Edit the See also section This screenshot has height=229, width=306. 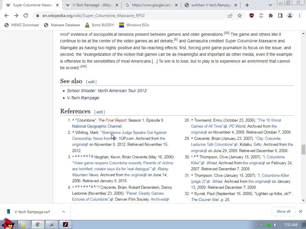pyautogui.click(x=91, y=82)
